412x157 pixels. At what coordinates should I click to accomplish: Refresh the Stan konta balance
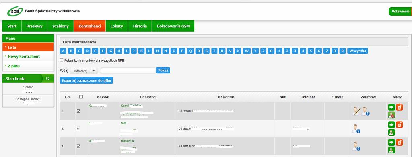point(48,78)
